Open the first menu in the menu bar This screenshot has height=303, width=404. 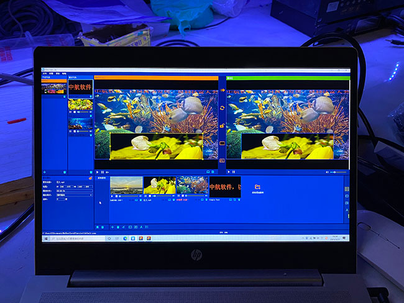pos(45,73)
